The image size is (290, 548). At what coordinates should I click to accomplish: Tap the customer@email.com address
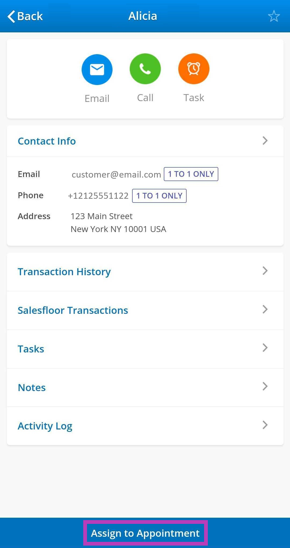coord(116,175)
